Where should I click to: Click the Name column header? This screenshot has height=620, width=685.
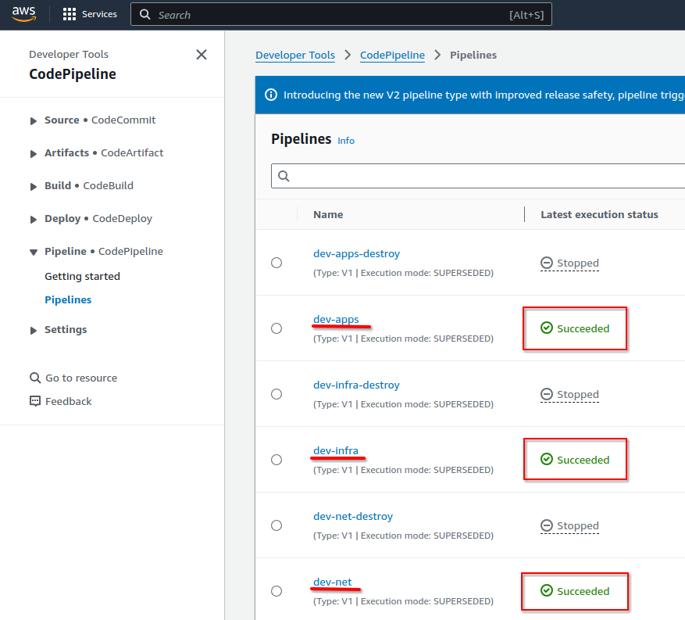click(x=328, y=215)
